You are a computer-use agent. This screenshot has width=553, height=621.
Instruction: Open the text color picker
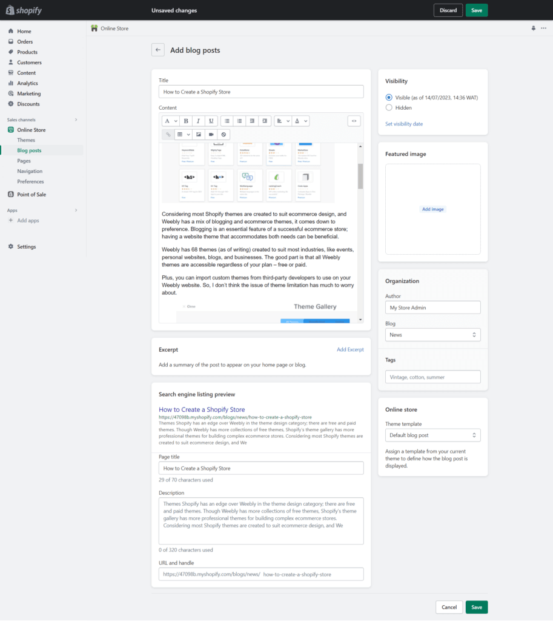(300, 121)
